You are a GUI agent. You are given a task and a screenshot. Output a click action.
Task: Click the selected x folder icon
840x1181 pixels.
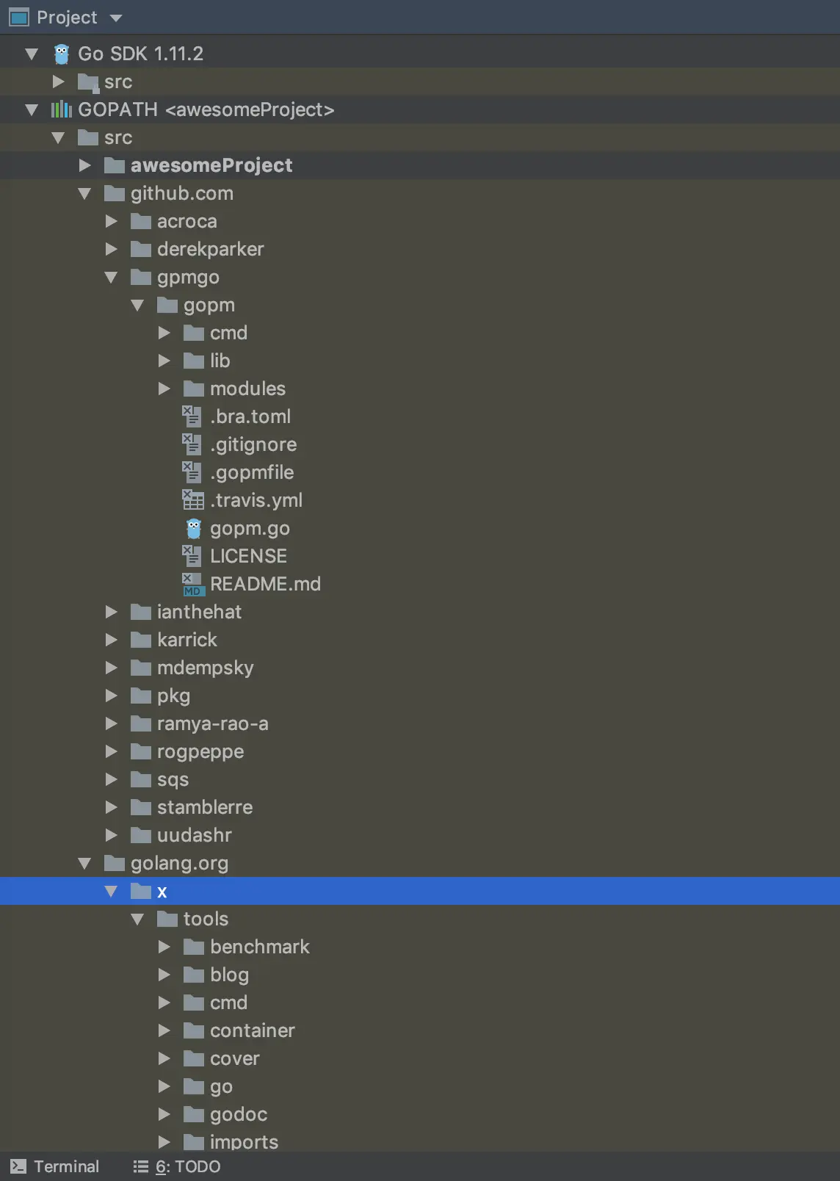click(x=141, y=891)
